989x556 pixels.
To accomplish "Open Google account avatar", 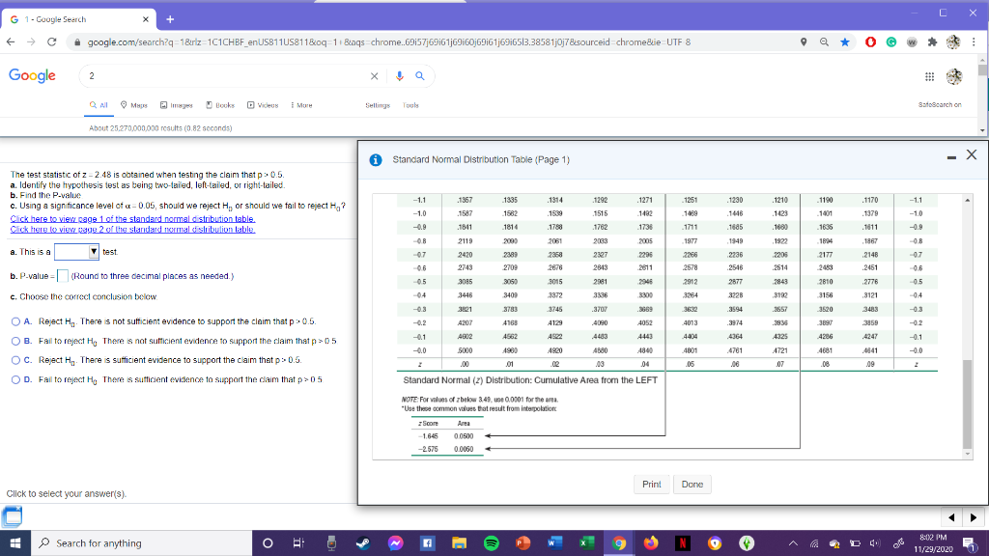I will coord(954,76).
